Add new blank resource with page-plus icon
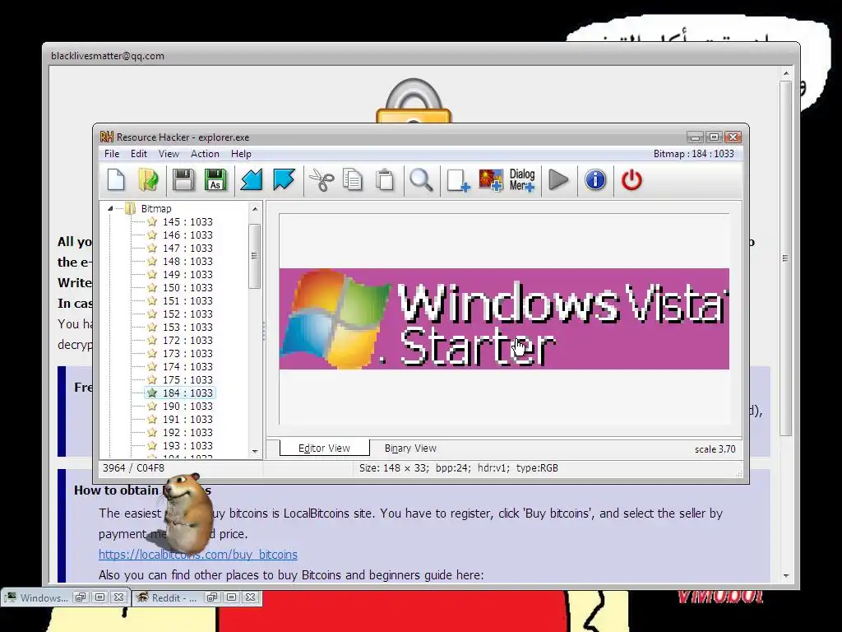 [x=458, y=180]
